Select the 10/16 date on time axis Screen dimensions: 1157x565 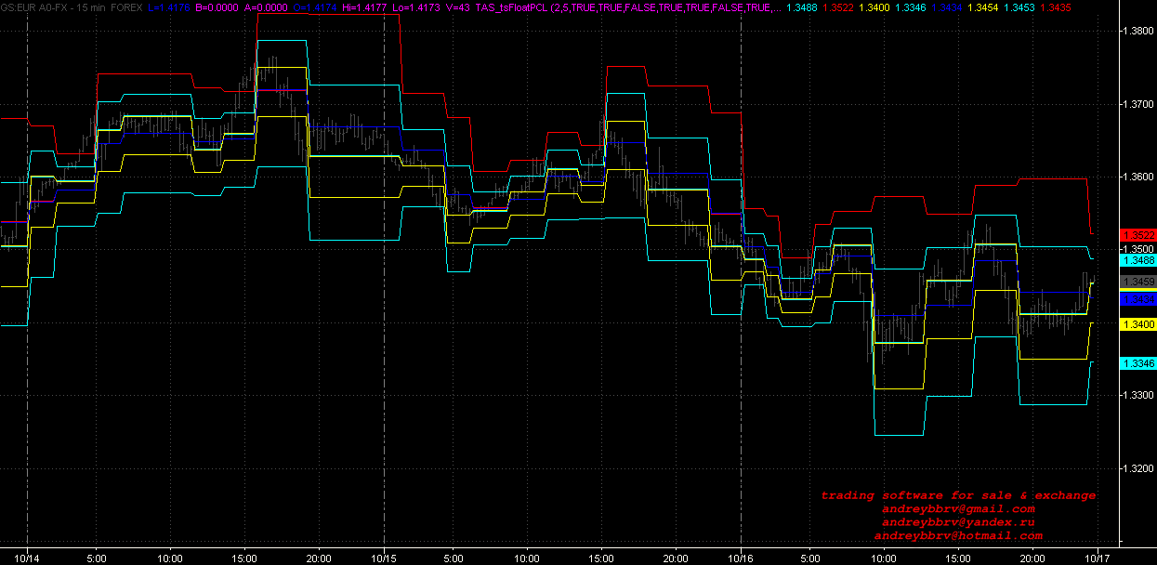pos(741,558)
